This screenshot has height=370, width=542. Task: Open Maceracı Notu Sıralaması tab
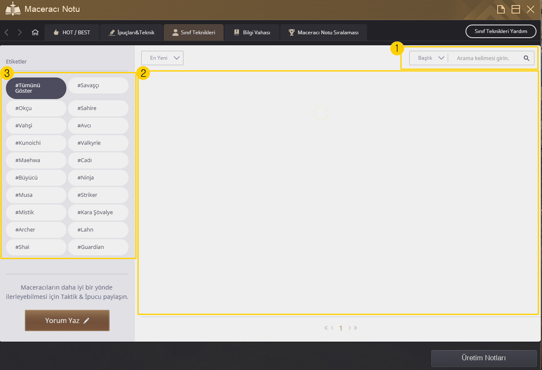[323, 33]
